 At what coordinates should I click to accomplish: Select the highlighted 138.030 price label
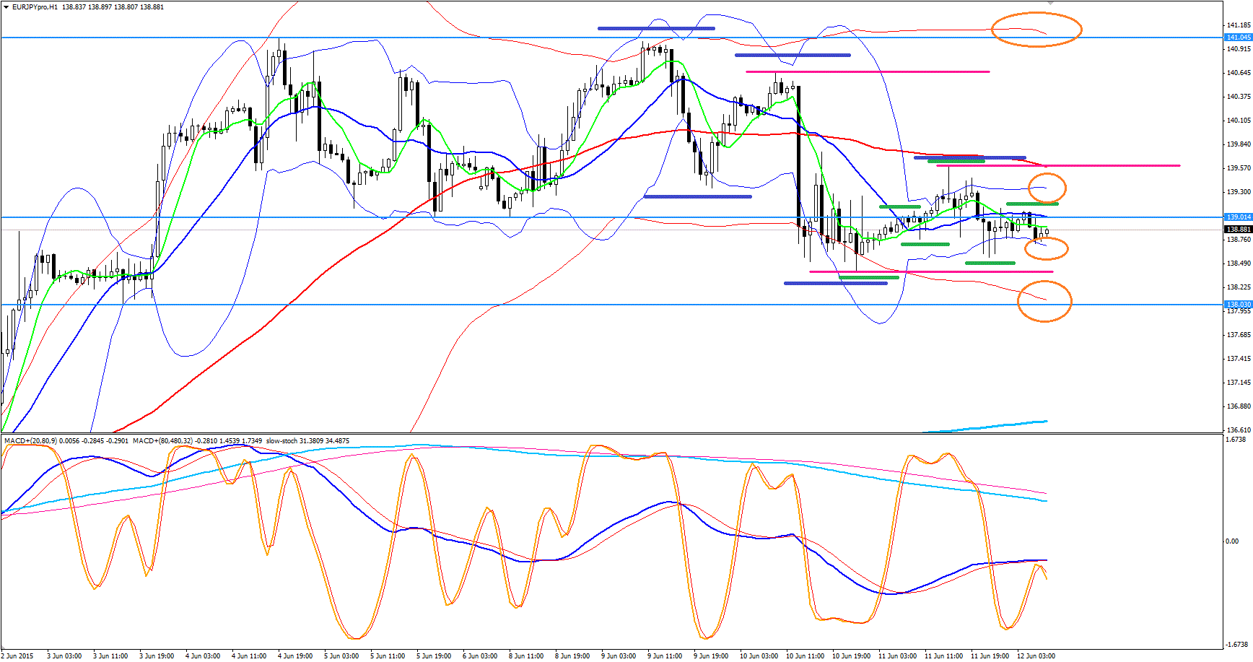point(1238,305)
